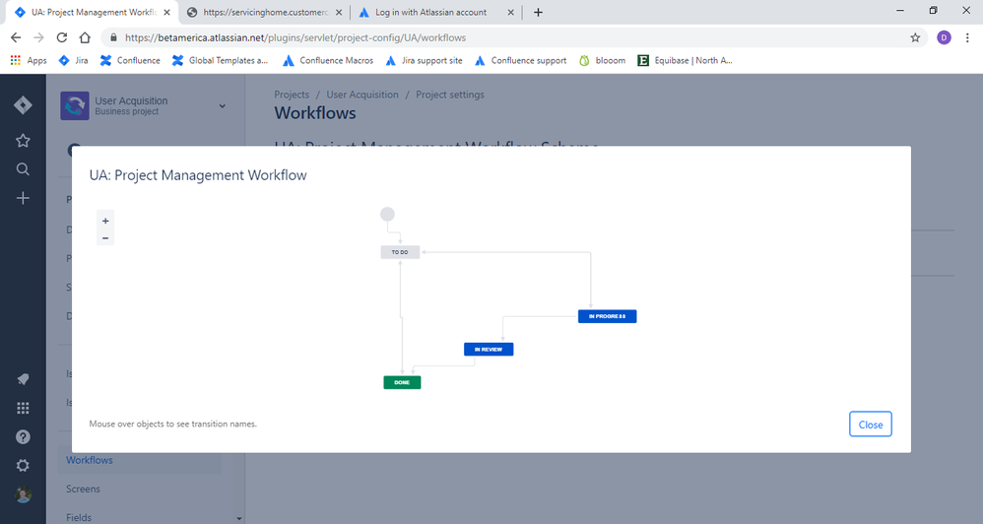Zoom in the workflow diagram with plus

[x=105, y=221]
